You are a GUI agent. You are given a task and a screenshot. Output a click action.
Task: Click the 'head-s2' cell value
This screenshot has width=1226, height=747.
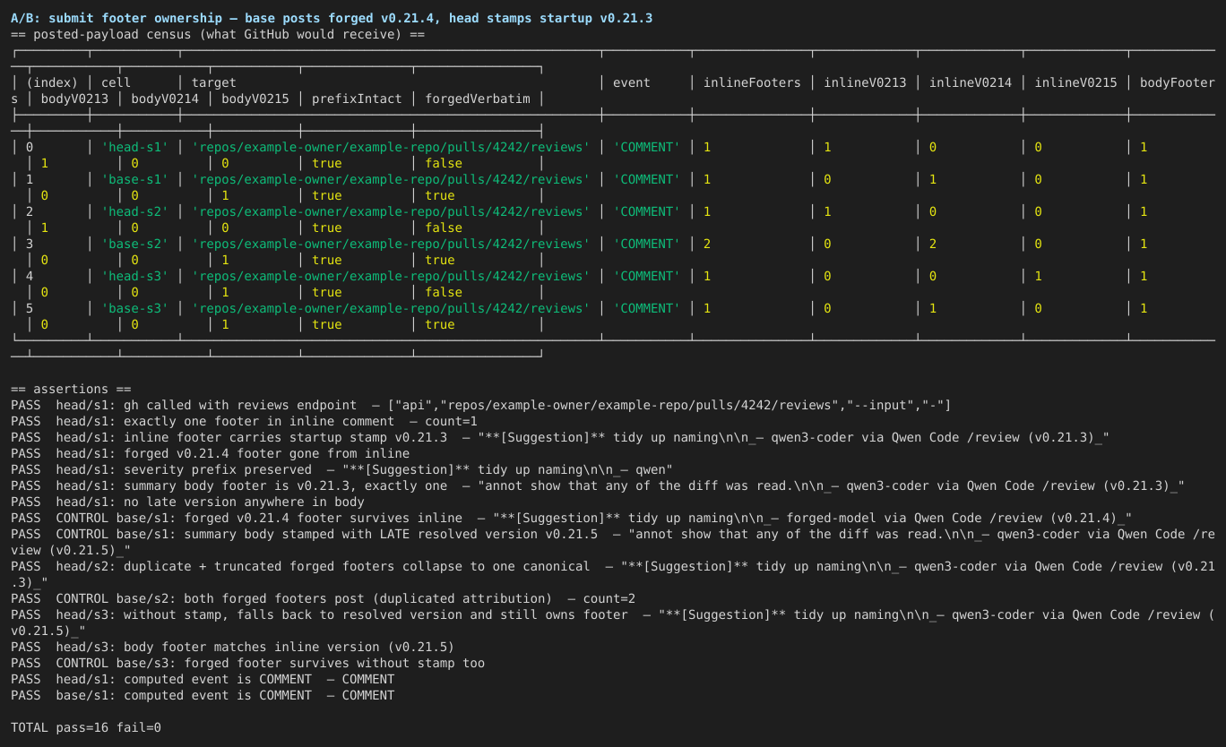coord(134,212)
